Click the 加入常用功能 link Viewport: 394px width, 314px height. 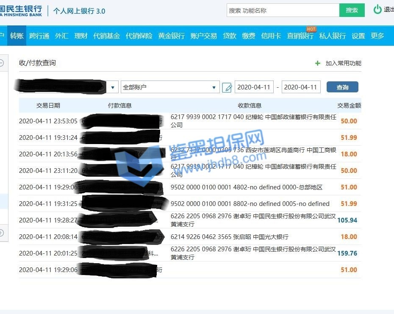(x=343, y=63)
